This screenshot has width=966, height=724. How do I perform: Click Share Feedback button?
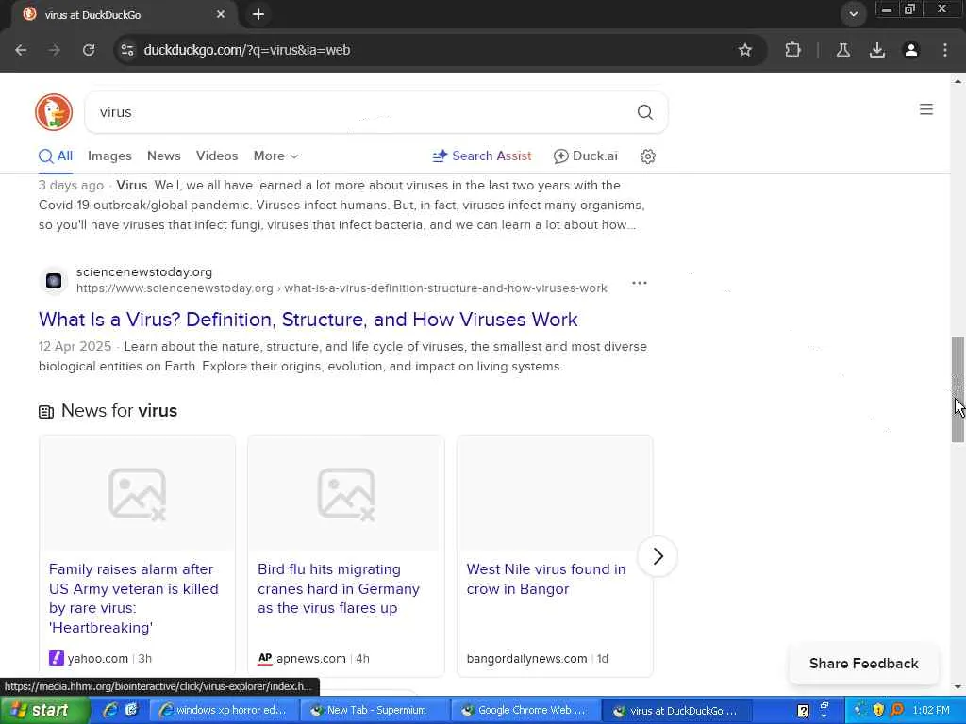864,663
